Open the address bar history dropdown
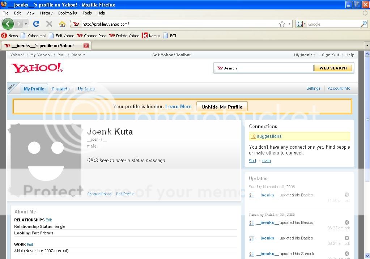This screenshot has height=259, width=370. 289,24
